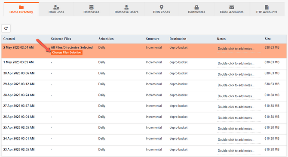Click the Certificates padlock icon
288x157 pixels.
coord(196,7)
